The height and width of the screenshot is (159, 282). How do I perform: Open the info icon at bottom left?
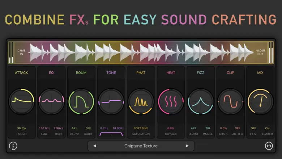(x=13, y=146)
